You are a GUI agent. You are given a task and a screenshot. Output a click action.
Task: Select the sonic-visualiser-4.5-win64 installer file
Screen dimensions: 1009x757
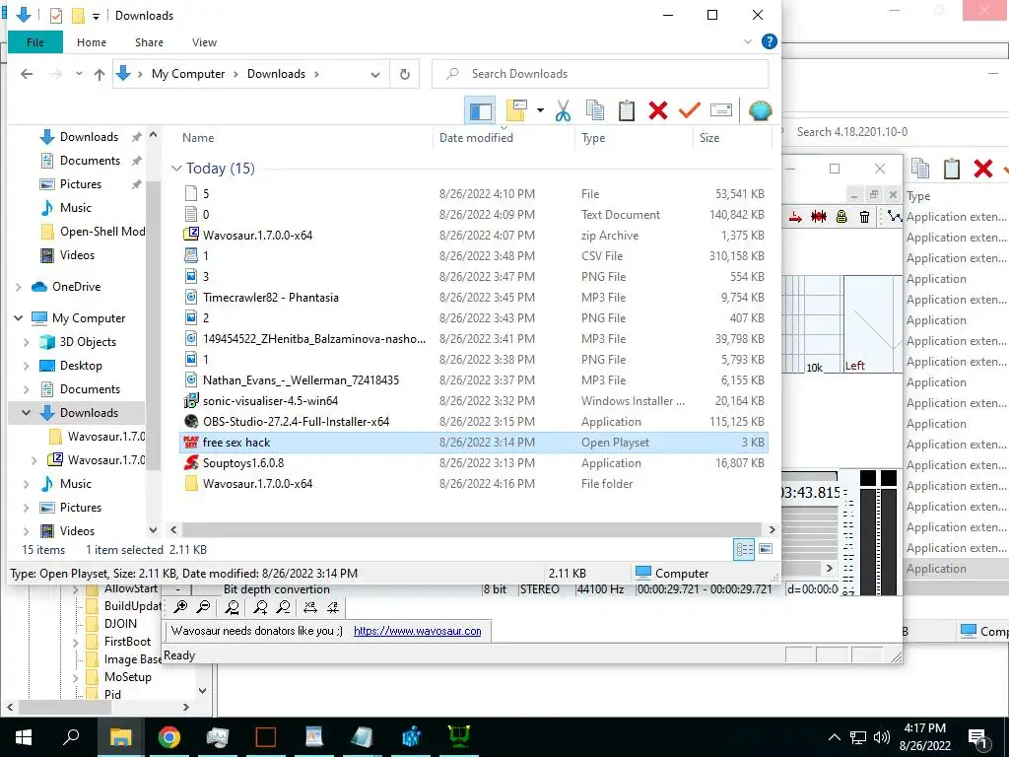point(473,401)
